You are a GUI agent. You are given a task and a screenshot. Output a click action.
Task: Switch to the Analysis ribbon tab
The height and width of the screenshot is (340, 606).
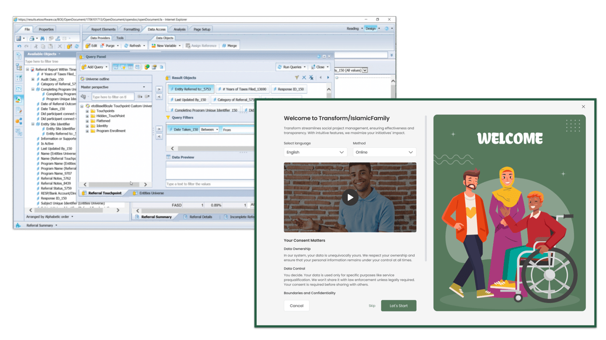tap(180, 29)
